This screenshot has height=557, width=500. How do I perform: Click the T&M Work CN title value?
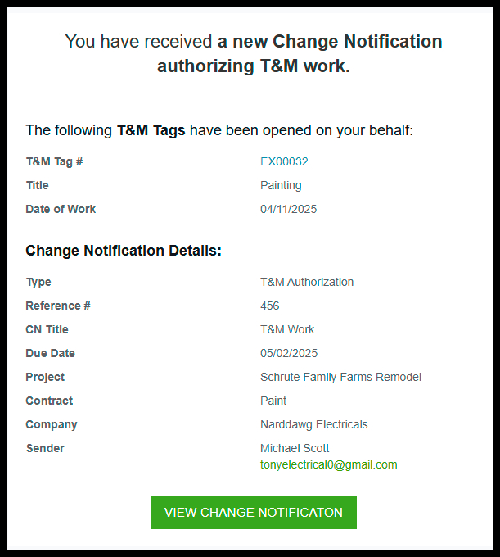point(287,329)
